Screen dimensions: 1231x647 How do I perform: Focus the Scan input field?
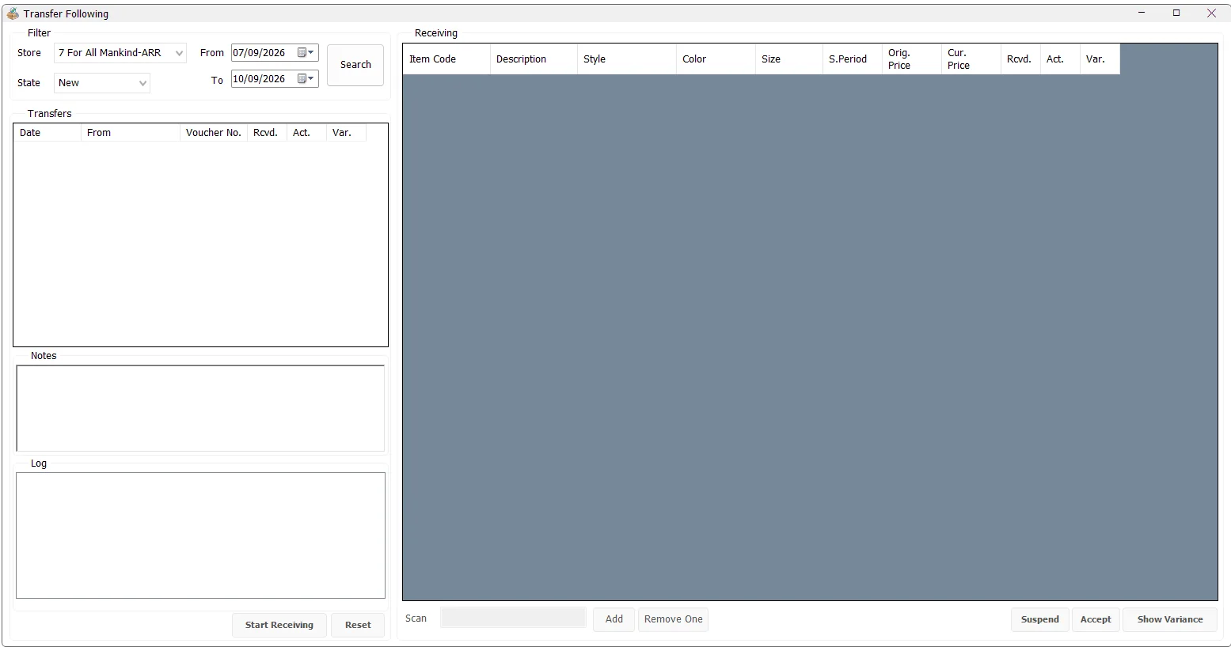pyautogui.click(x=513, y=619)
